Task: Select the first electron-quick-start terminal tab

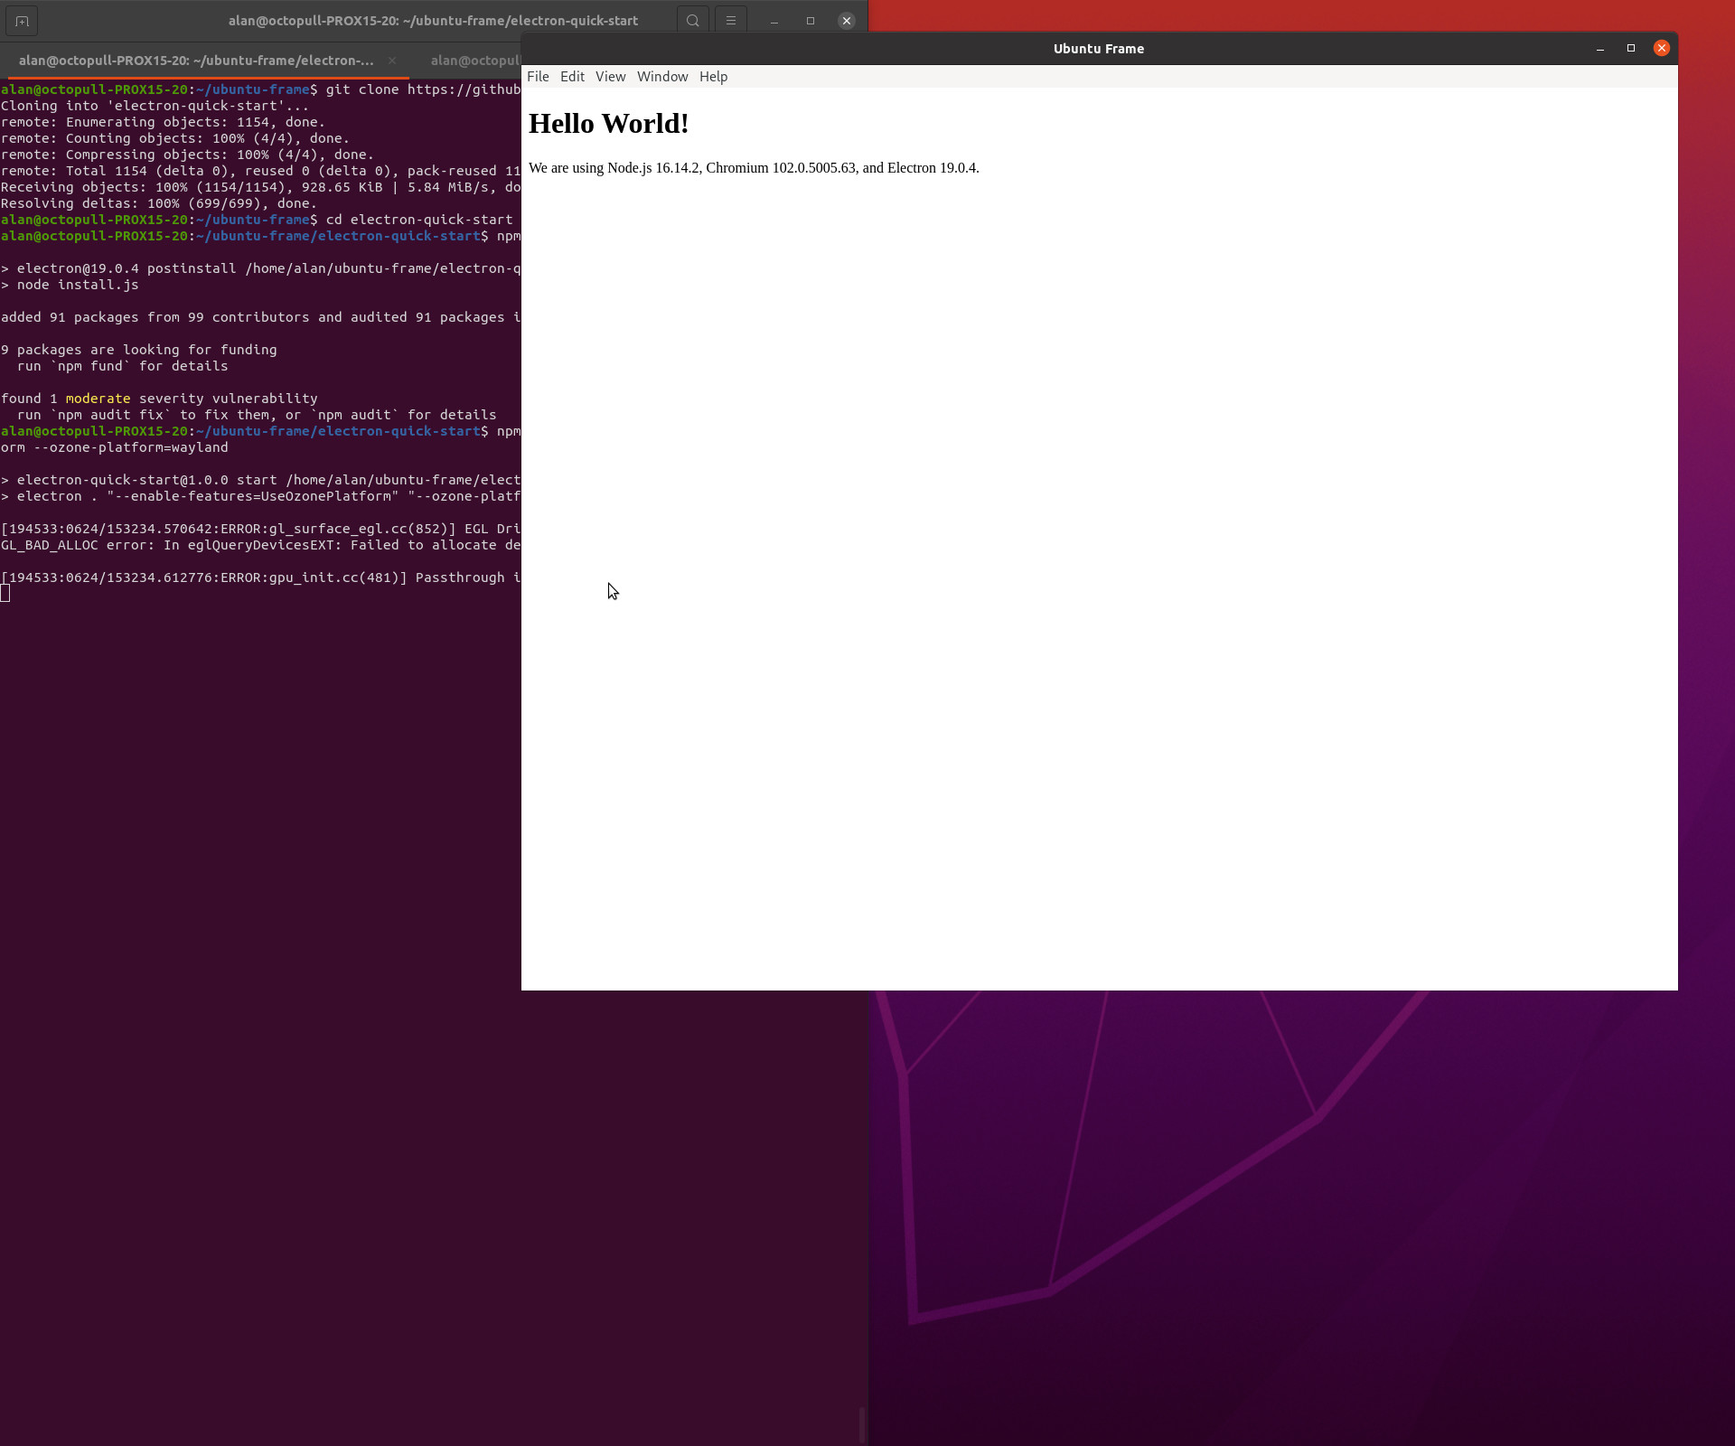Action: (196, 61)
